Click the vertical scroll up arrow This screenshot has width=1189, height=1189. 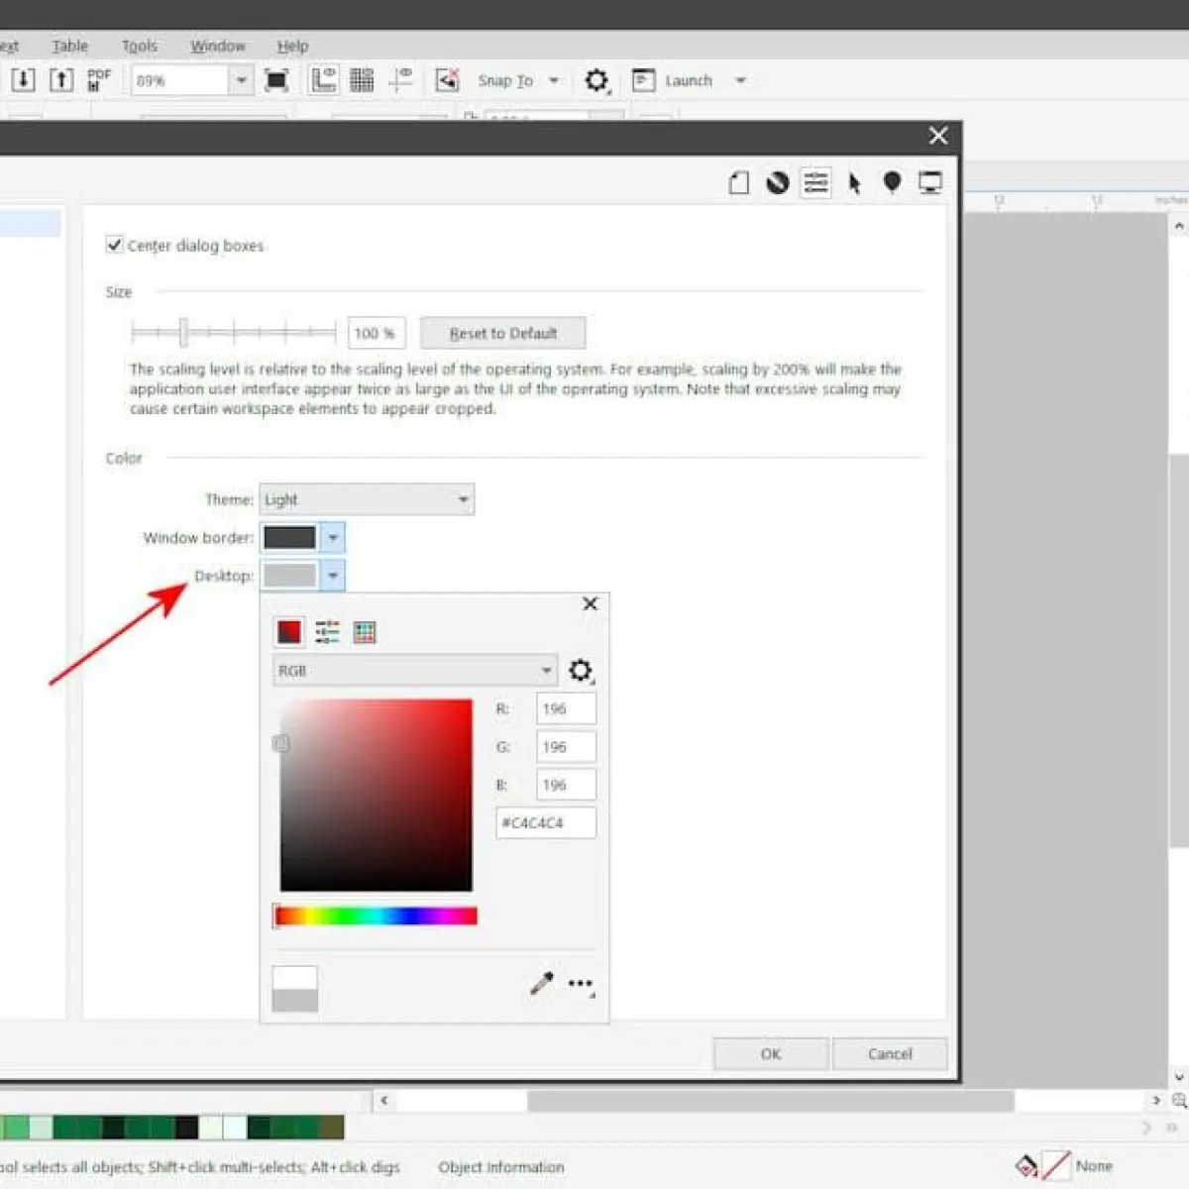pyautogui.click(x=1179, y=226)
